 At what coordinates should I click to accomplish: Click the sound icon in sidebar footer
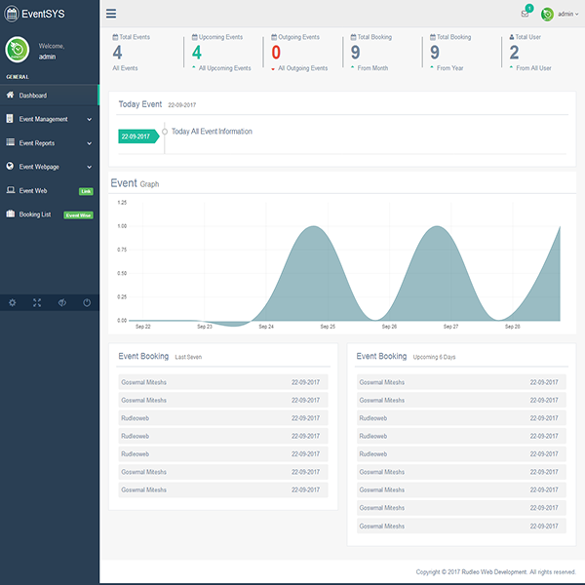(x=62, y=302)
